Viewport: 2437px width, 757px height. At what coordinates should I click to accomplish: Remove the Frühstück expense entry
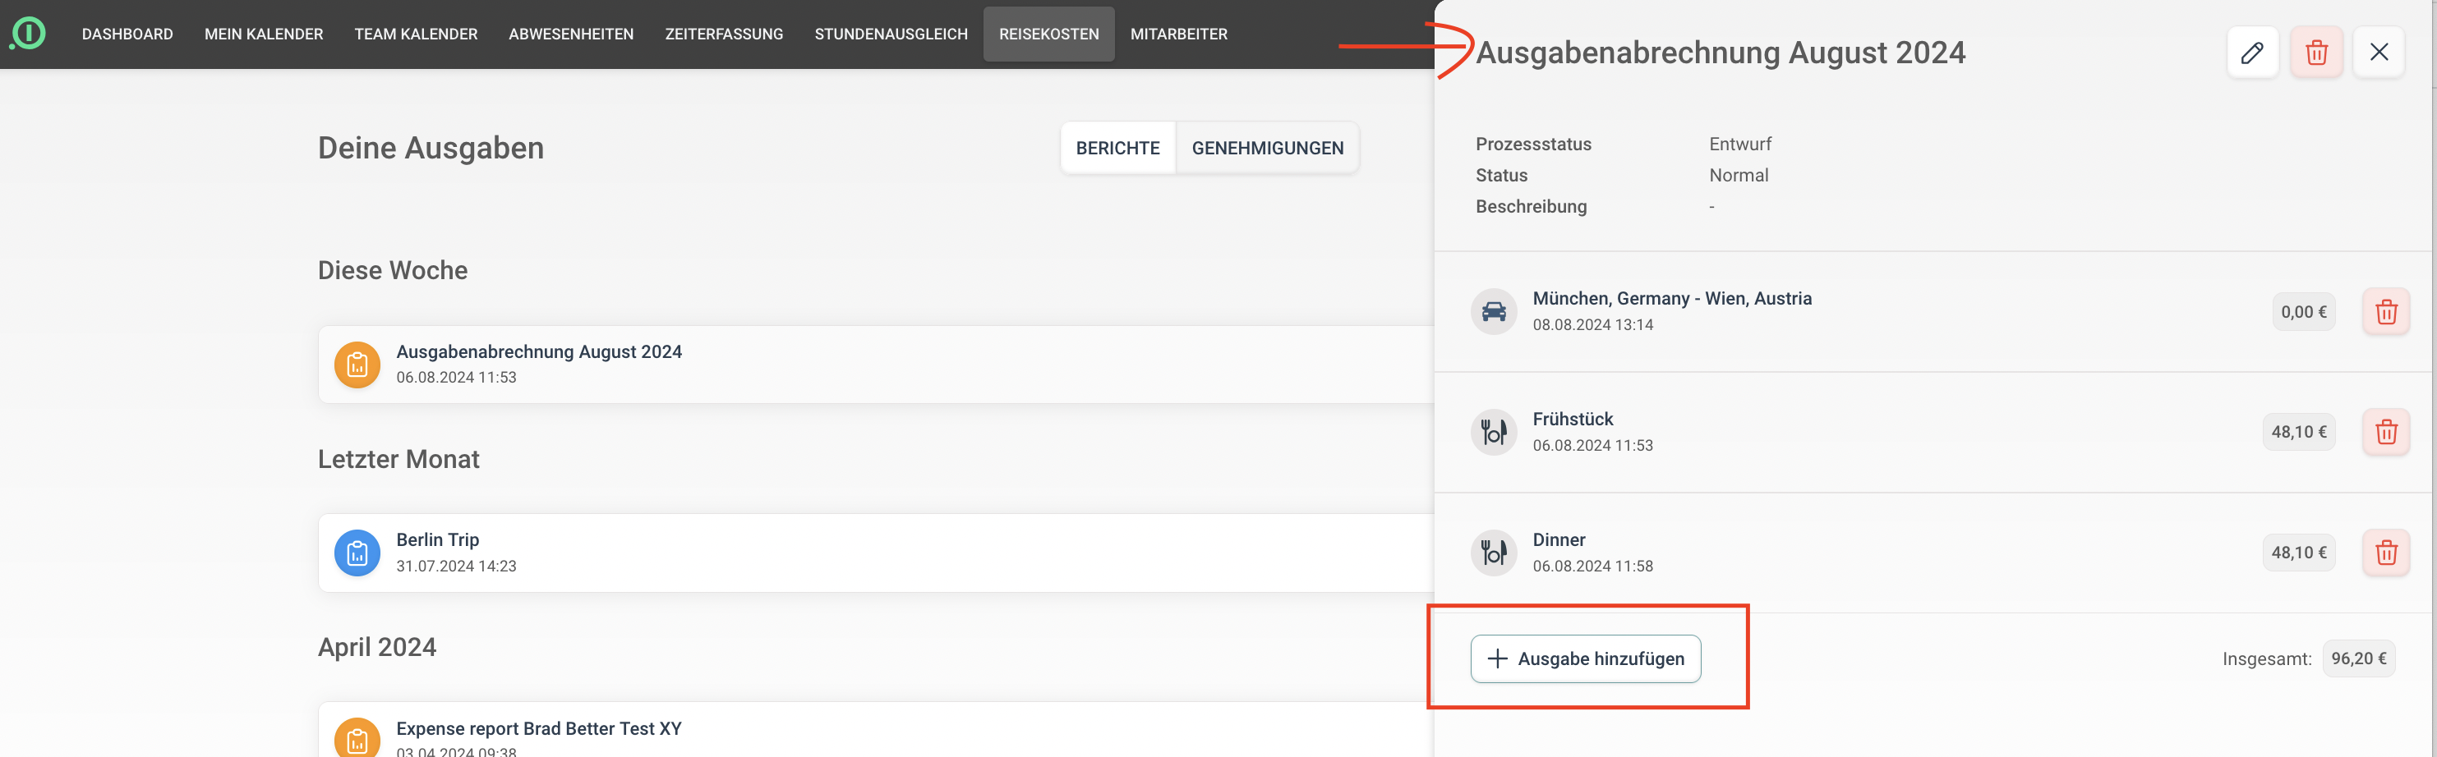[x=2385, y=432]
